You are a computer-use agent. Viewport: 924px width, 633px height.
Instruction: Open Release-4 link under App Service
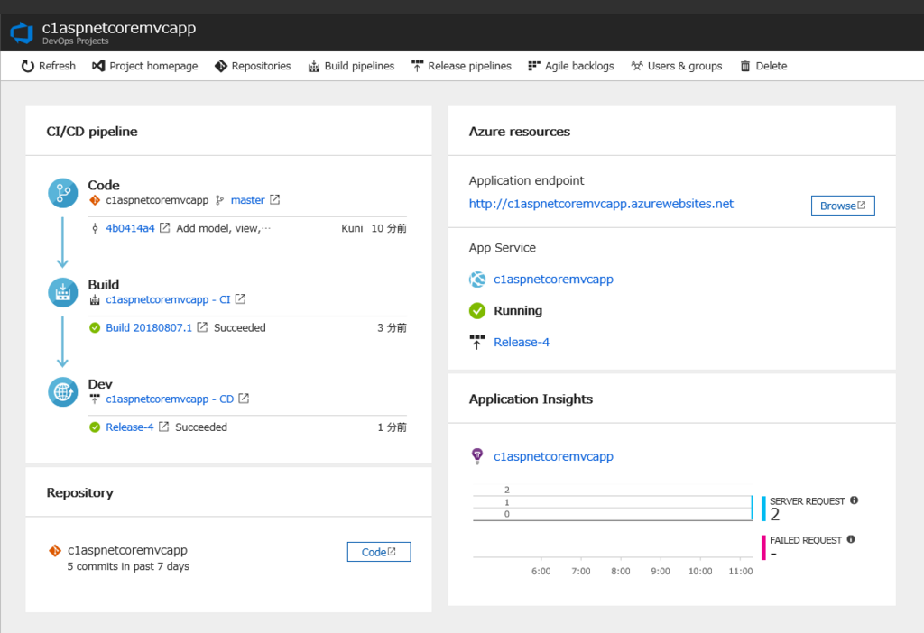(522, 342)
